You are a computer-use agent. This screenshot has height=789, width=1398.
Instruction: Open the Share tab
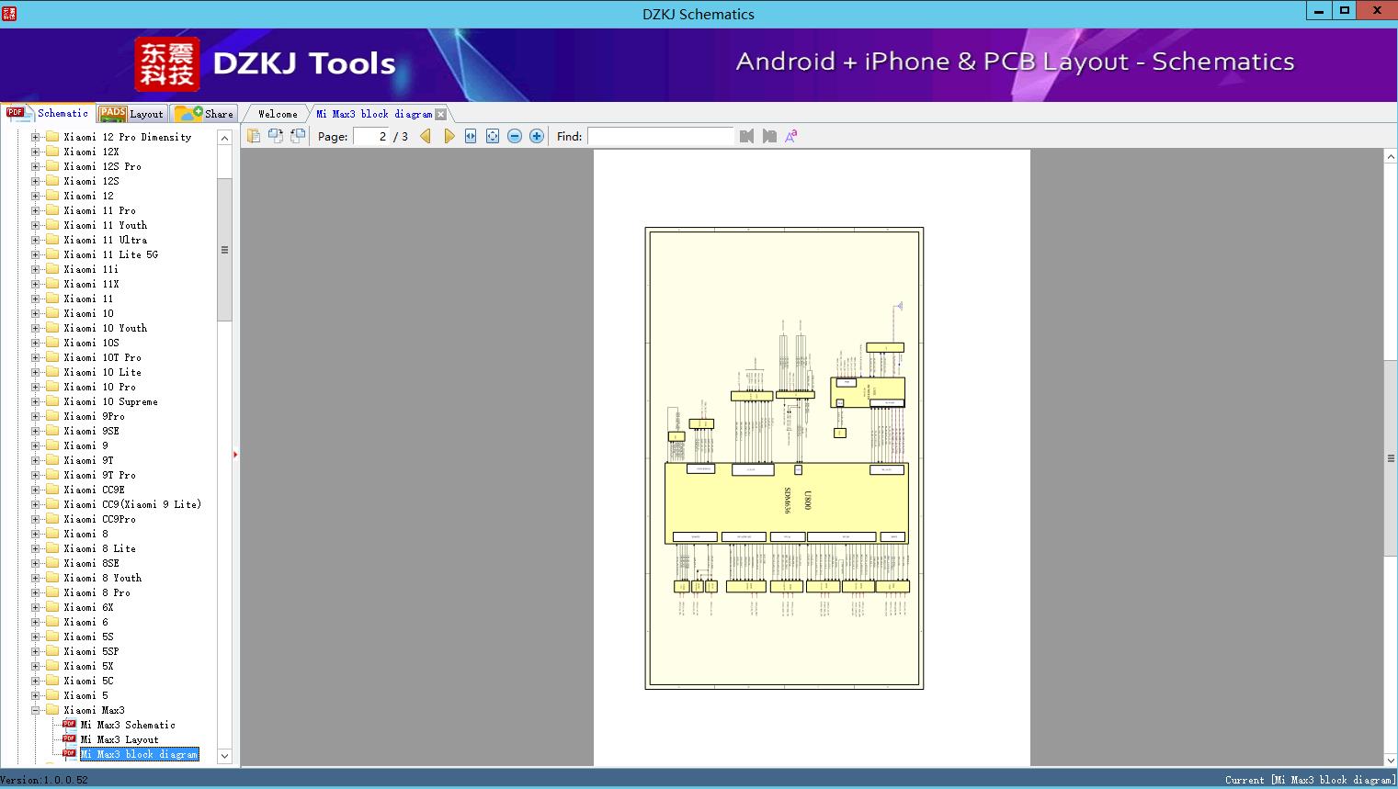coord(205,114)
